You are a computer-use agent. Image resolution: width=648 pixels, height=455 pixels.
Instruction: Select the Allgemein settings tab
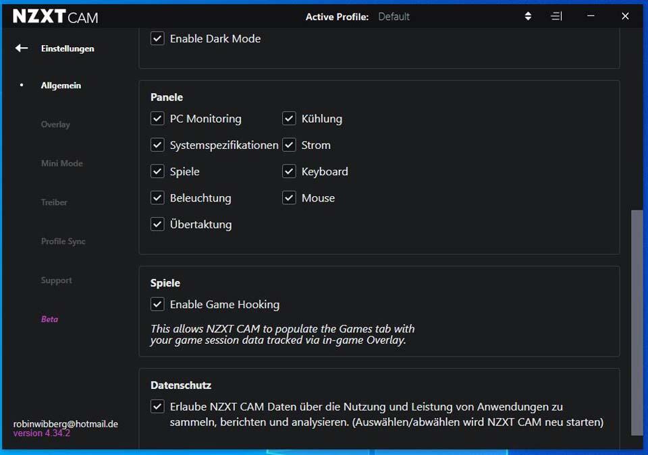pyautogui.click(x=61, y=86)
